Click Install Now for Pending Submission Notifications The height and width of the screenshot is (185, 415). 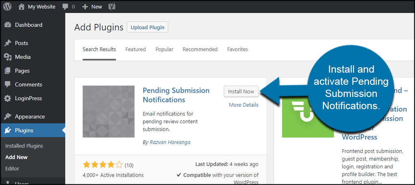coord(241,91)
